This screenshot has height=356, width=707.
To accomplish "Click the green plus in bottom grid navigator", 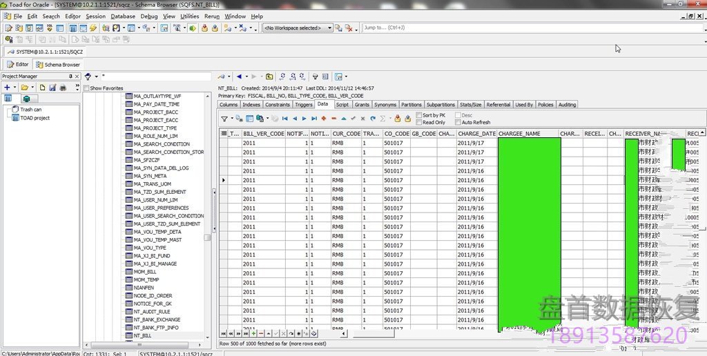I will tap(253, 333).
